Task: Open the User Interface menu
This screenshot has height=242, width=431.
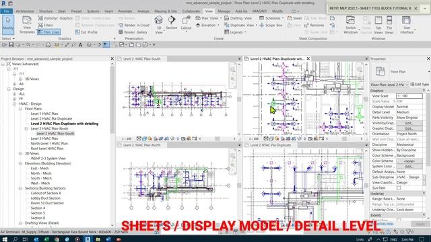Action: (x=407, y=25)
